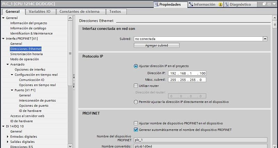Click the navigation tree vertical scrollbar thumb

click(71, 52)
